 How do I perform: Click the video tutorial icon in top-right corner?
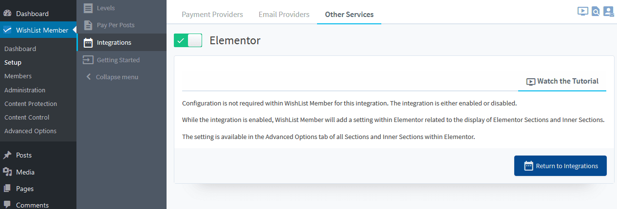coord(583,11)
